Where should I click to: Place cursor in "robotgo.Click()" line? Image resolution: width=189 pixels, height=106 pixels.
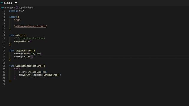pyautogui.click(x=23, y=57)
